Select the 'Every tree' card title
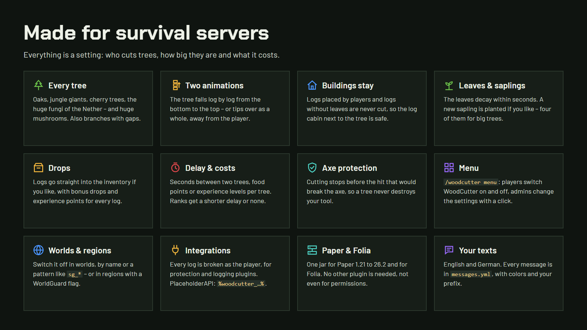587x330 pixels. click(68, 85)
